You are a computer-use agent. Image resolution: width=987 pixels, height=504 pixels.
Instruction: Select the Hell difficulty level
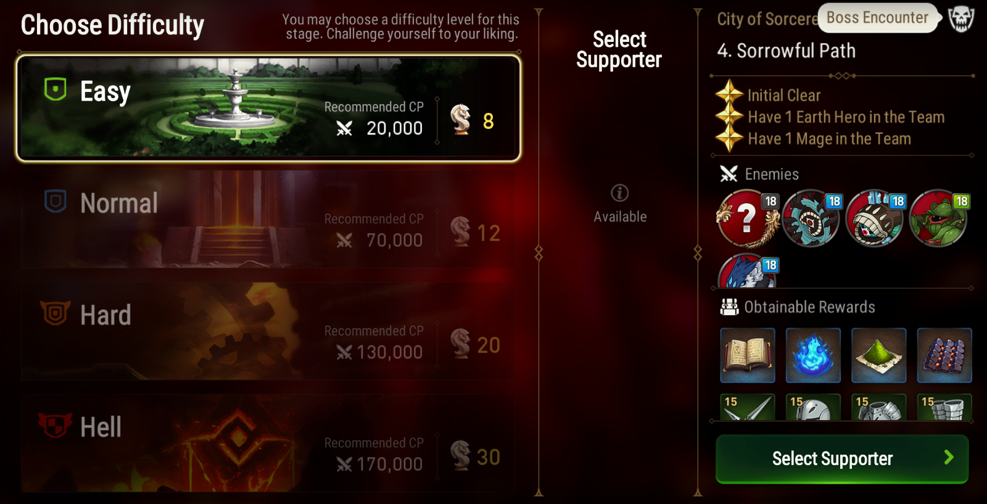tap(268, 443)
